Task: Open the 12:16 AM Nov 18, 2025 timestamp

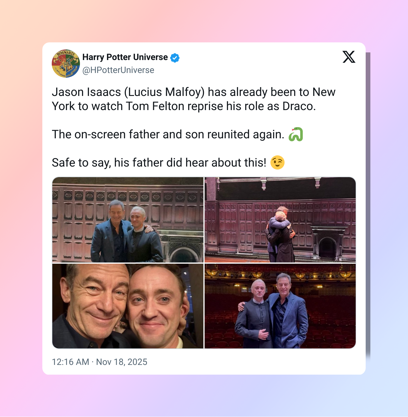Action: point(99,362)
